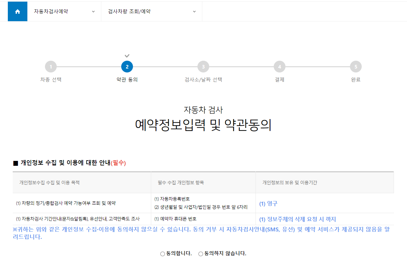Select step 1 circle for 차종 선택
This screenshot has width=407, height=265.
pyautogui.click(x=51, y=66)
